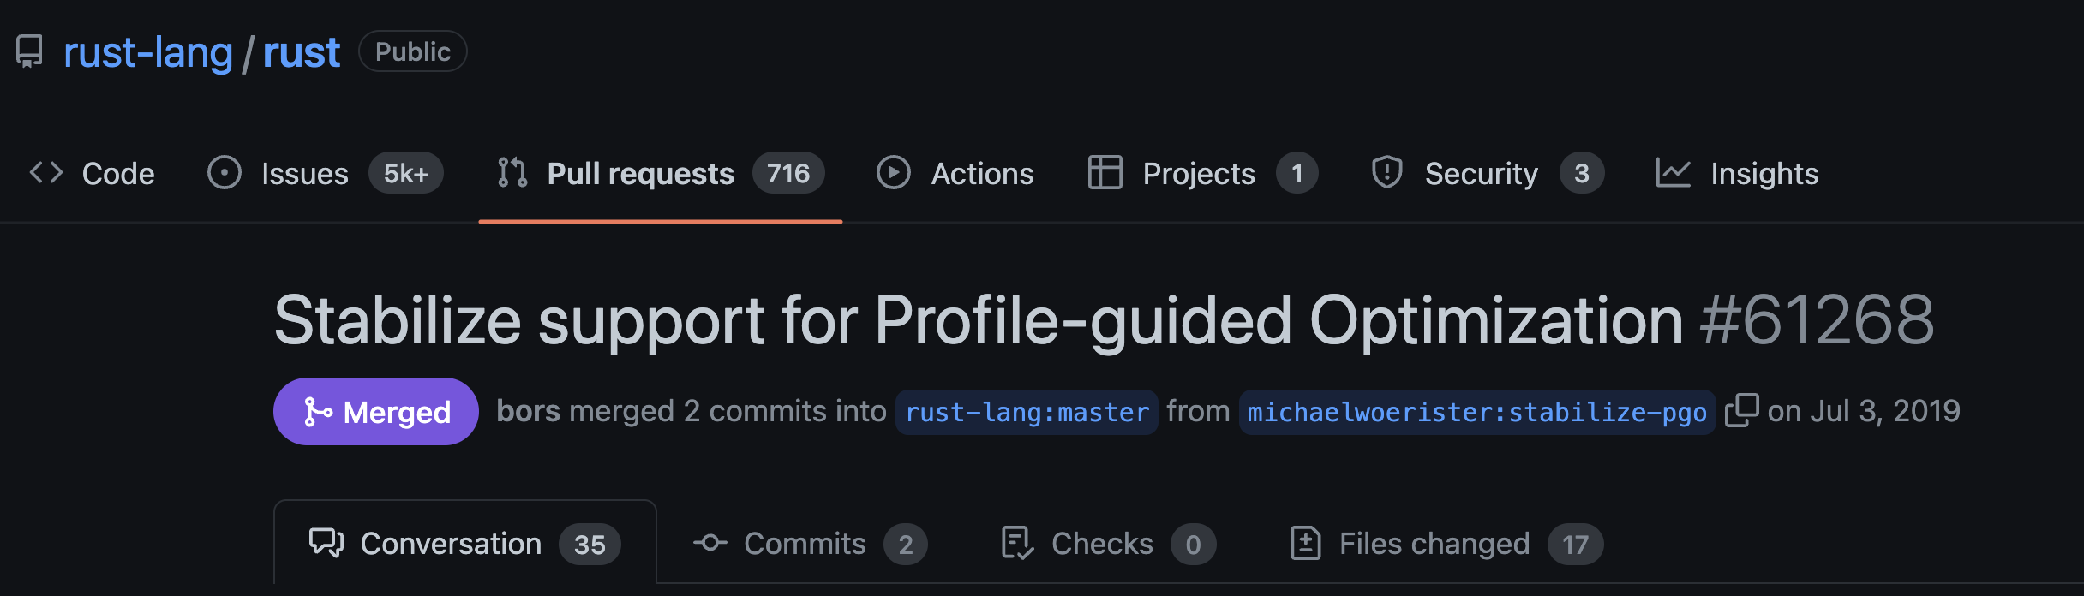Click the Actions play icon
The width and height of the screenshot is (2084, 596).
pos(894,173)
